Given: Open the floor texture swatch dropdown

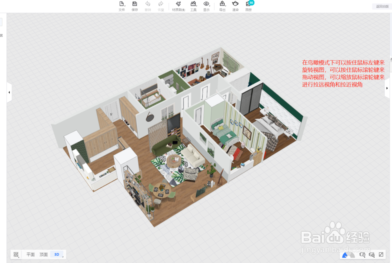Looking at the screenshot, I should (16, 254).
